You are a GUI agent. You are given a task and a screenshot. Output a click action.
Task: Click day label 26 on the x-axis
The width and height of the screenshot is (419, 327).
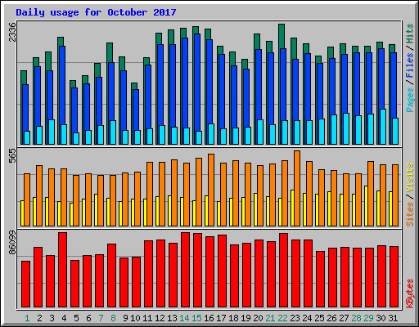(x=331, y=318)
